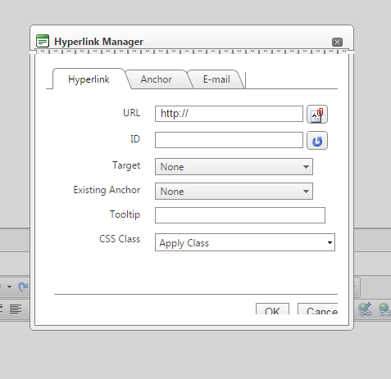Open the undo dropdown arrow in the editor toolbar
The width and height of the screenshot is (391, 379).
(x=9, y=287)
